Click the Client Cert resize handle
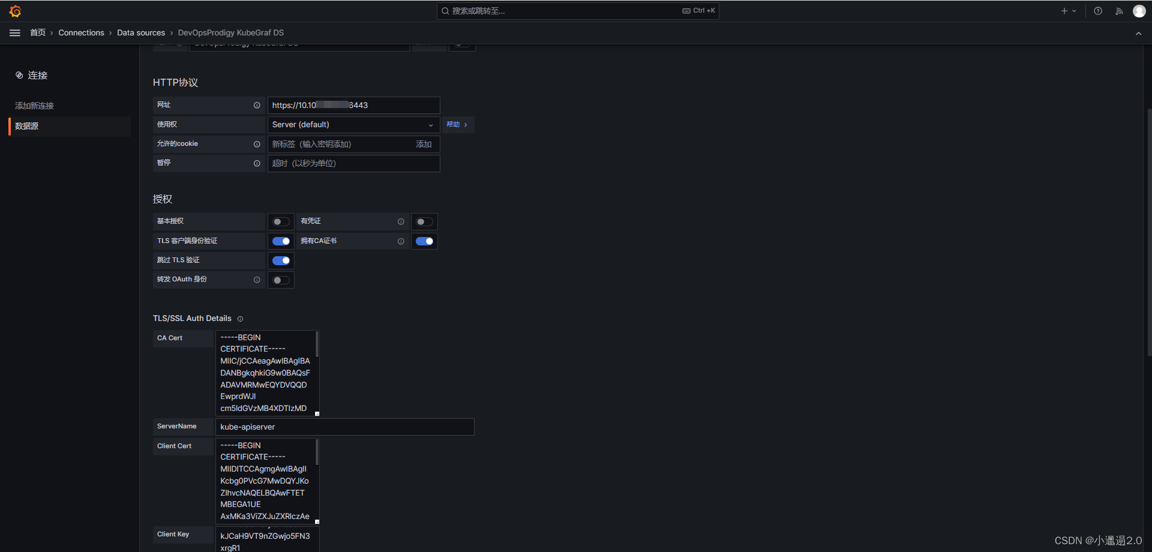Viewport: 1152px width, 552px height. click(x=317, y=521)
